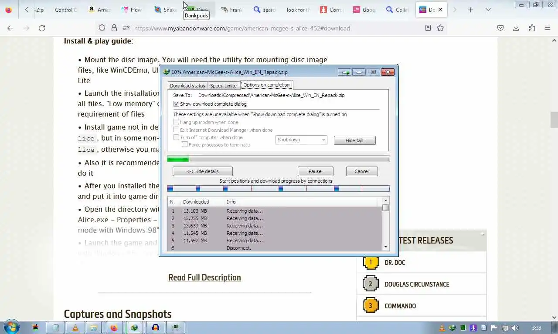Image resolution: width=558 pixels, height=334 pixels.
Task: Check Turn off computer when done
Action: coord(176,137)
